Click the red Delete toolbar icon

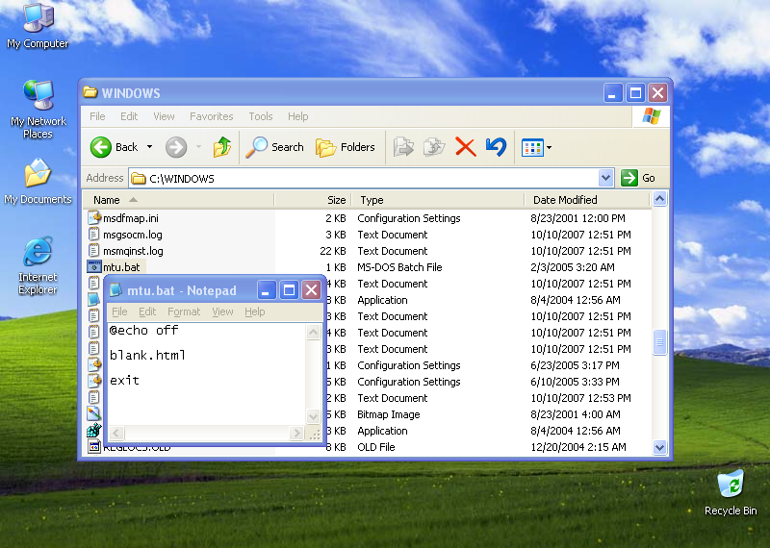click(466, 147)
